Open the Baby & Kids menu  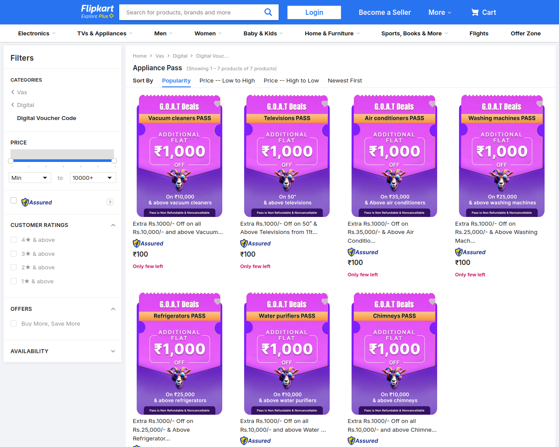coord(263,33)
